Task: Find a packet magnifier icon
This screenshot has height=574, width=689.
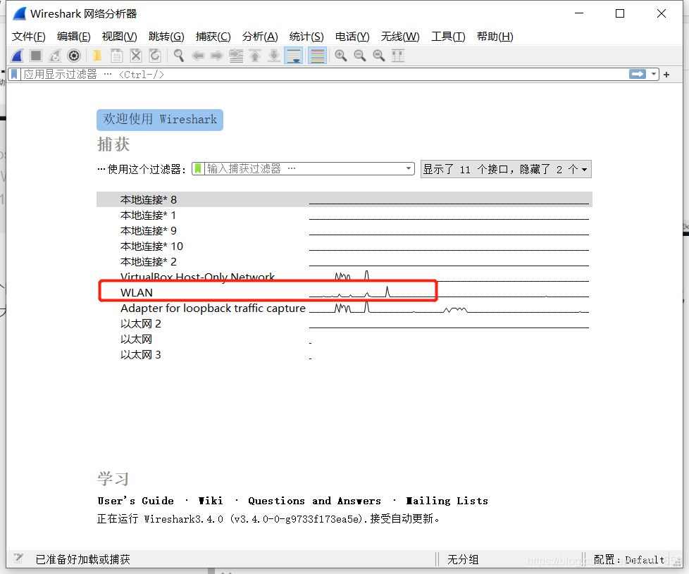Action: click(178, 56)
